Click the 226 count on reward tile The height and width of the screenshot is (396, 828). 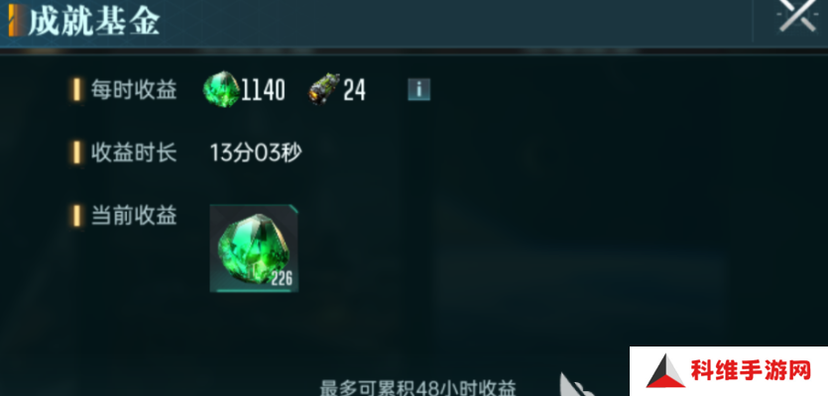[282, 278]
